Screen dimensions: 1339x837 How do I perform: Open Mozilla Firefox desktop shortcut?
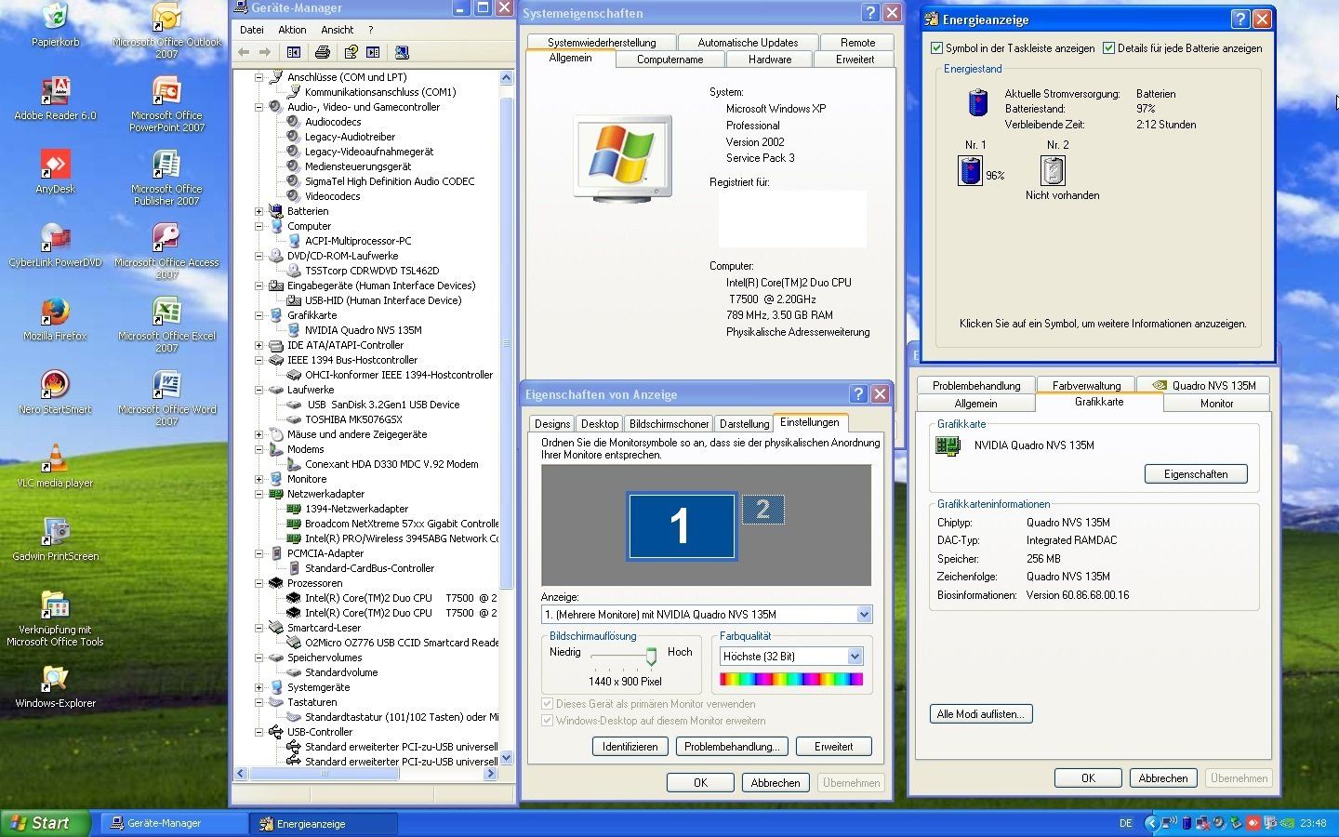coord(55,318)
